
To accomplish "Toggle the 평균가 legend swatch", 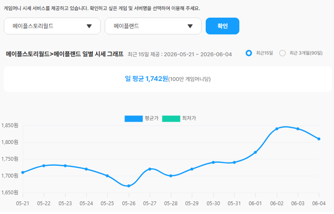I will (133, 119).
